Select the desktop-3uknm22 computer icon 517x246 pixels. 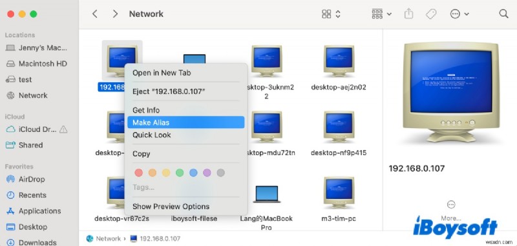tap(266, 61)
